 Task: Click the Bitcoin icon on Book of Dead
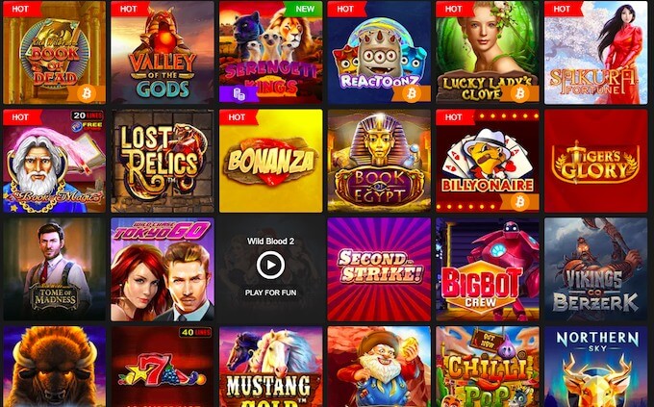(x=87, y=93)
